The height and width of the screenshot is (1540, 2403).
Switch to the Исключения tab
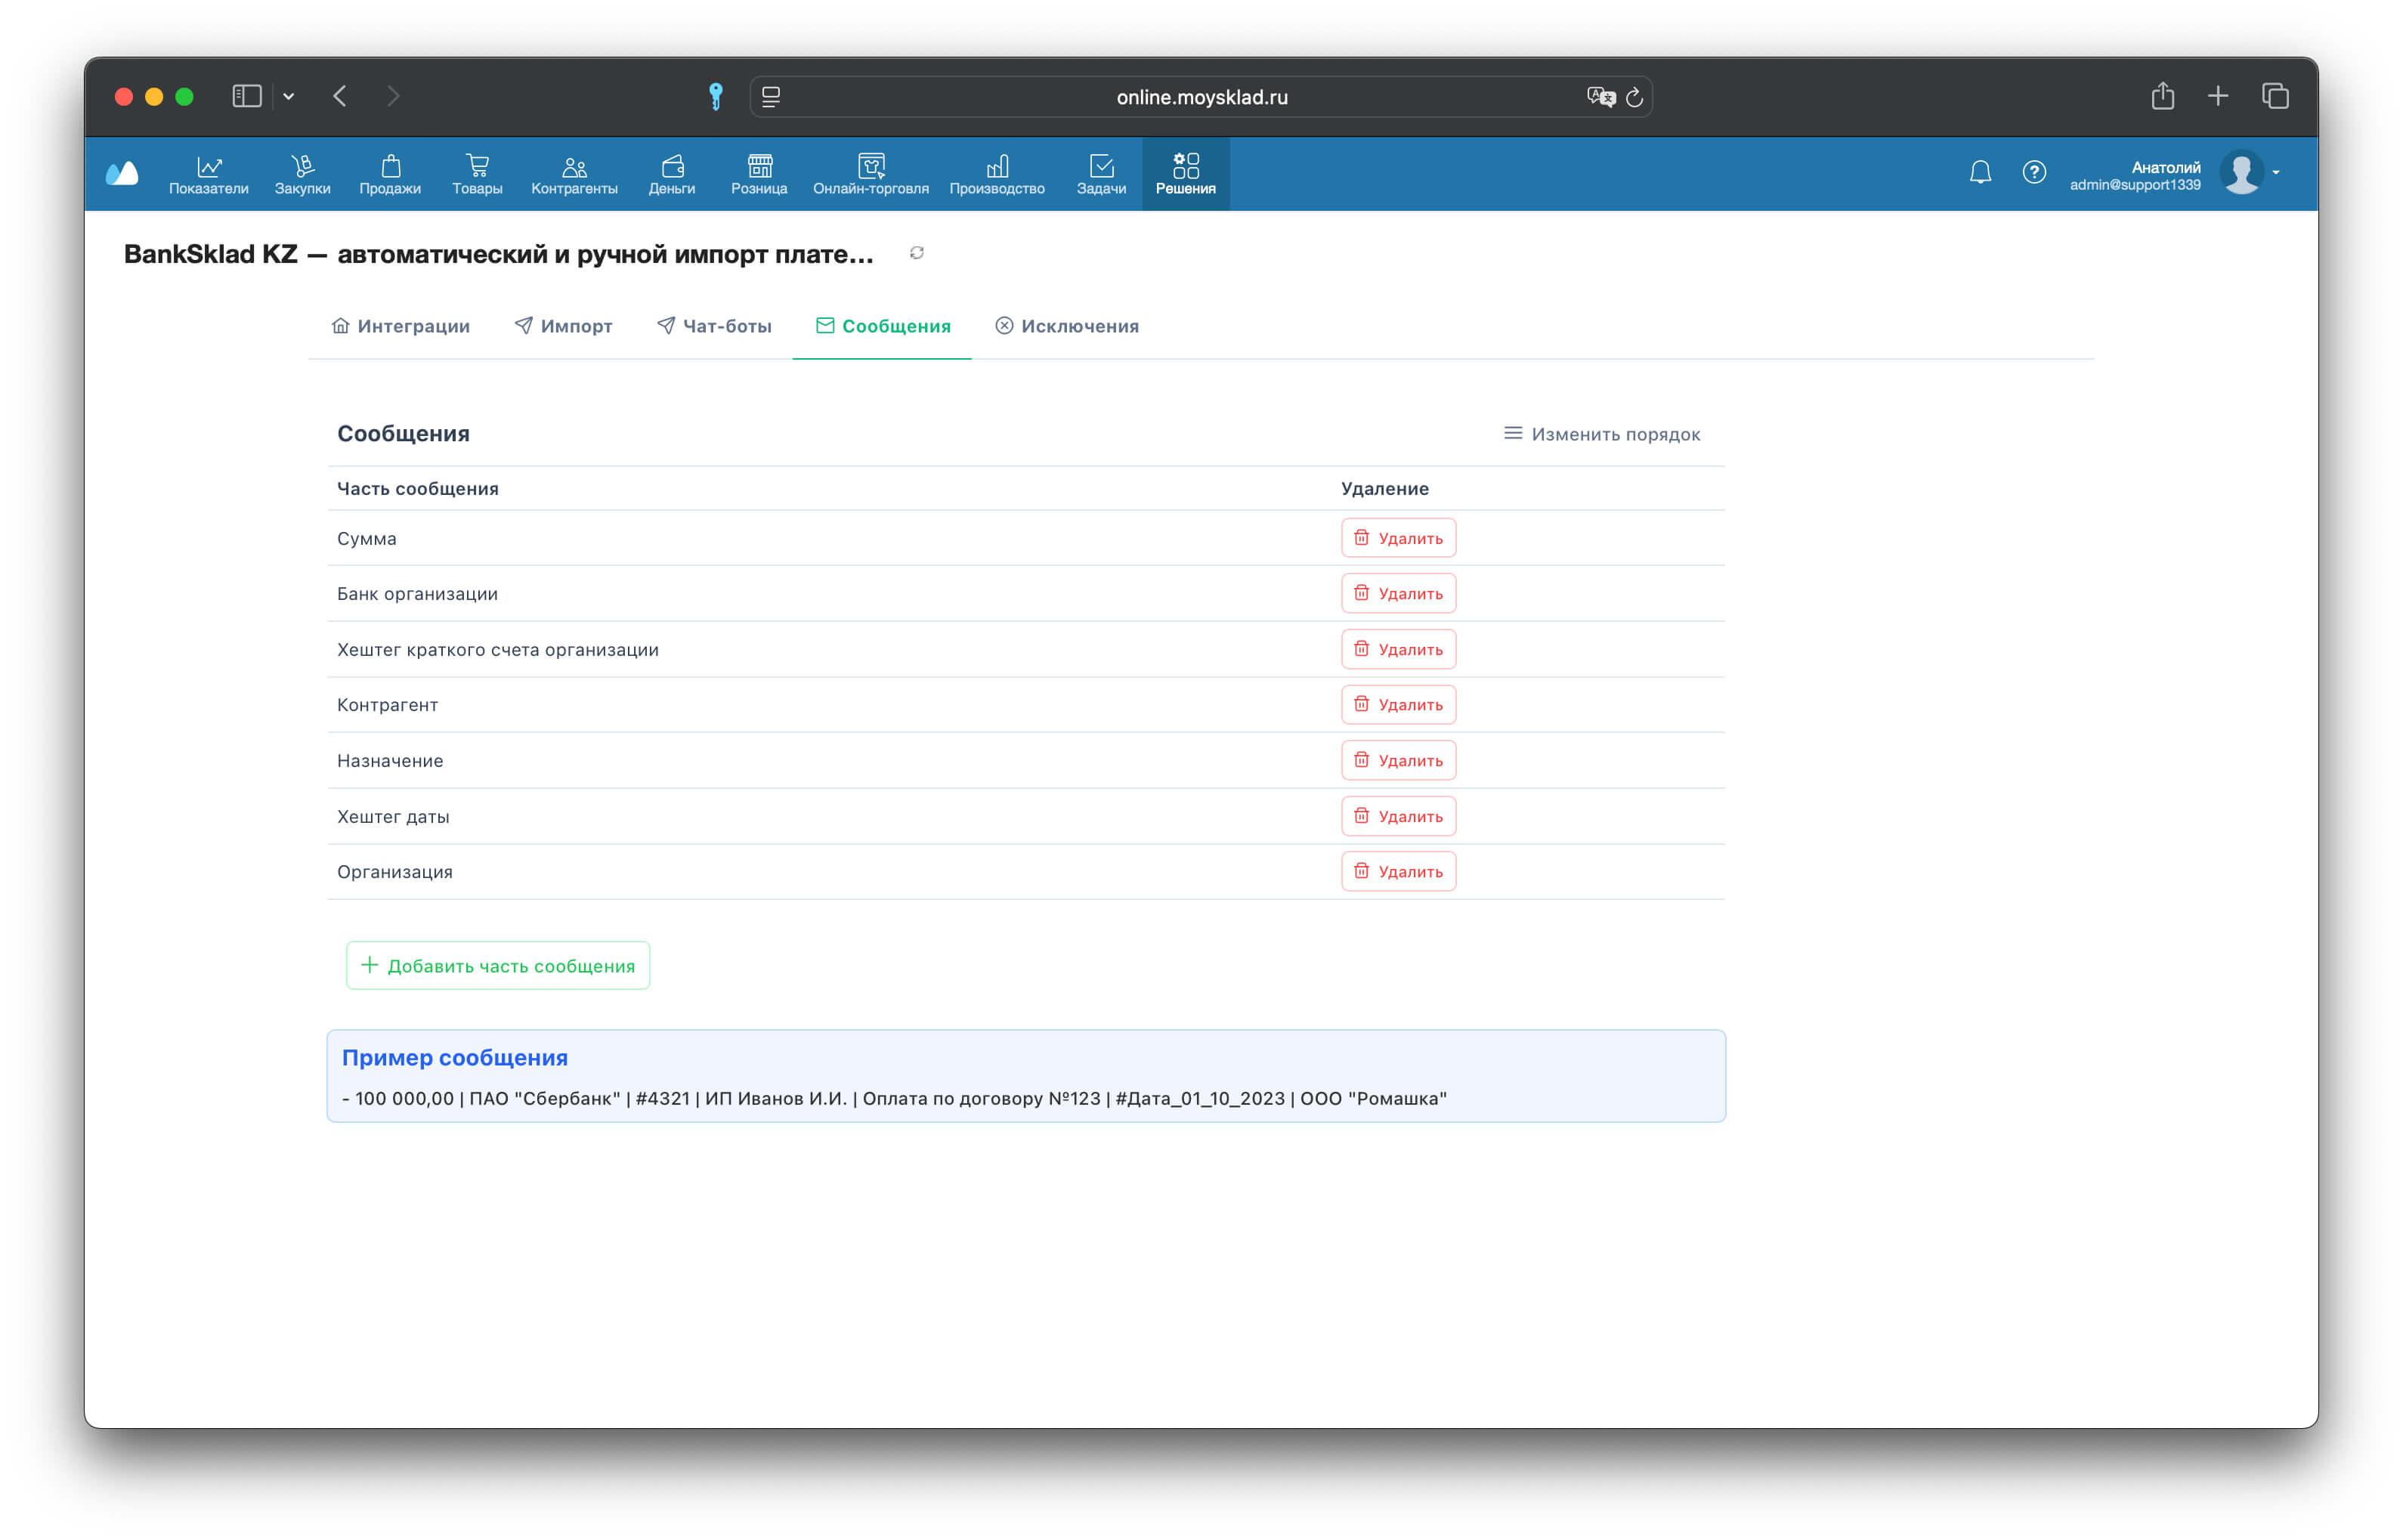click(1066, 326)
